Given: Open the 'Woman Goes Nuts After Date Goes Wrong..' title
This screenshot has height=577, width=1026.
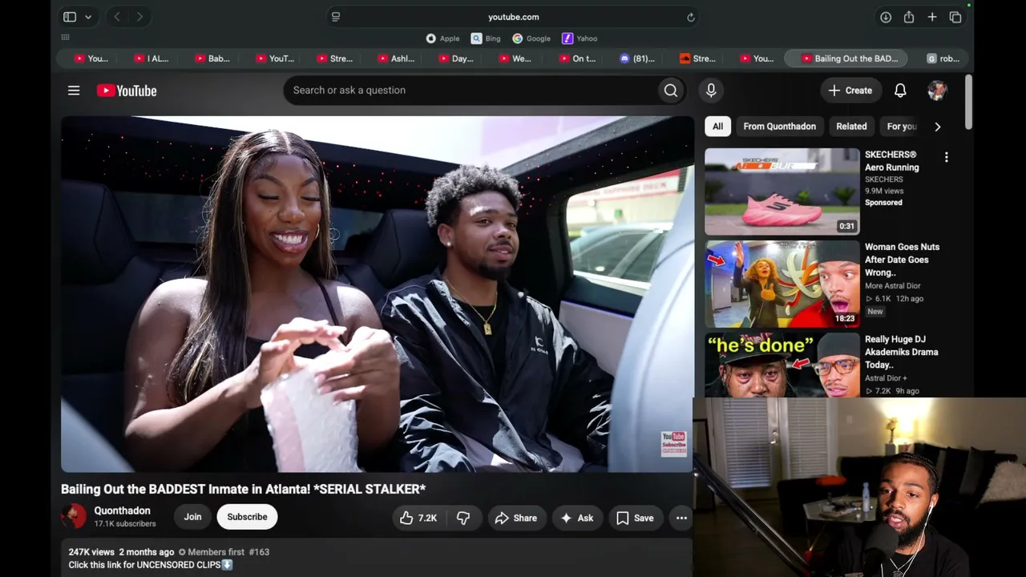Looking at the screenshot, I should tap(902, 260).
